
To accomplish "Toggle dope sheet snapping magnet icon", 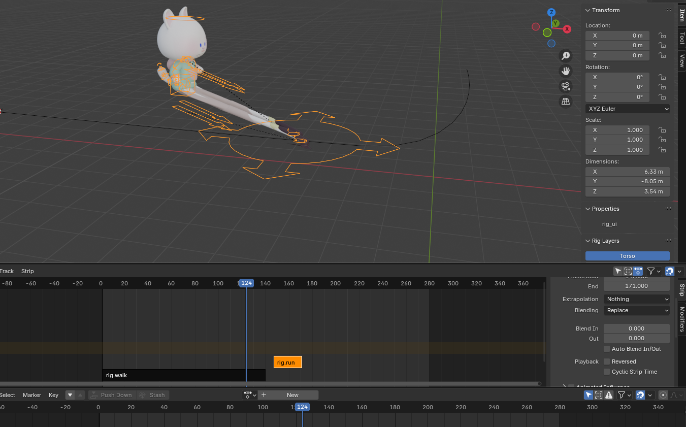I will (640, 395).
